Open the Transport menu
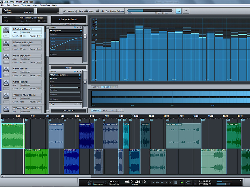The image size is (250, 187). pos(26,6)
